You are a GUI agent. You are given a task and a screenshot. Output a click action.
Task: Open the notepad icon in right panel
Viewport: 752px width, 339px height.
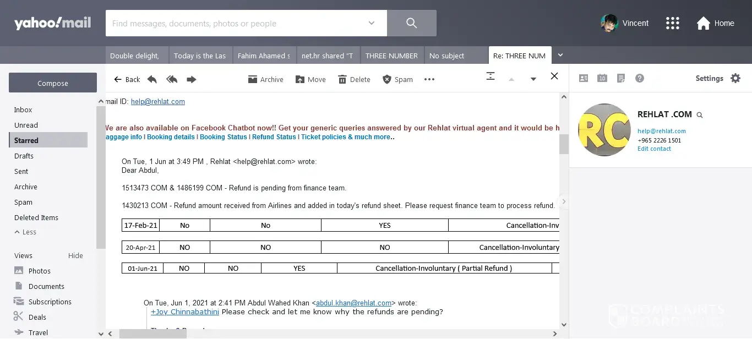tap(621, 78)
